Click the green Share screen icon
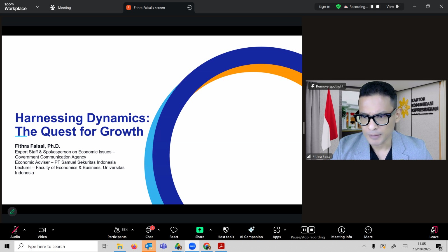 pos(200,230)
